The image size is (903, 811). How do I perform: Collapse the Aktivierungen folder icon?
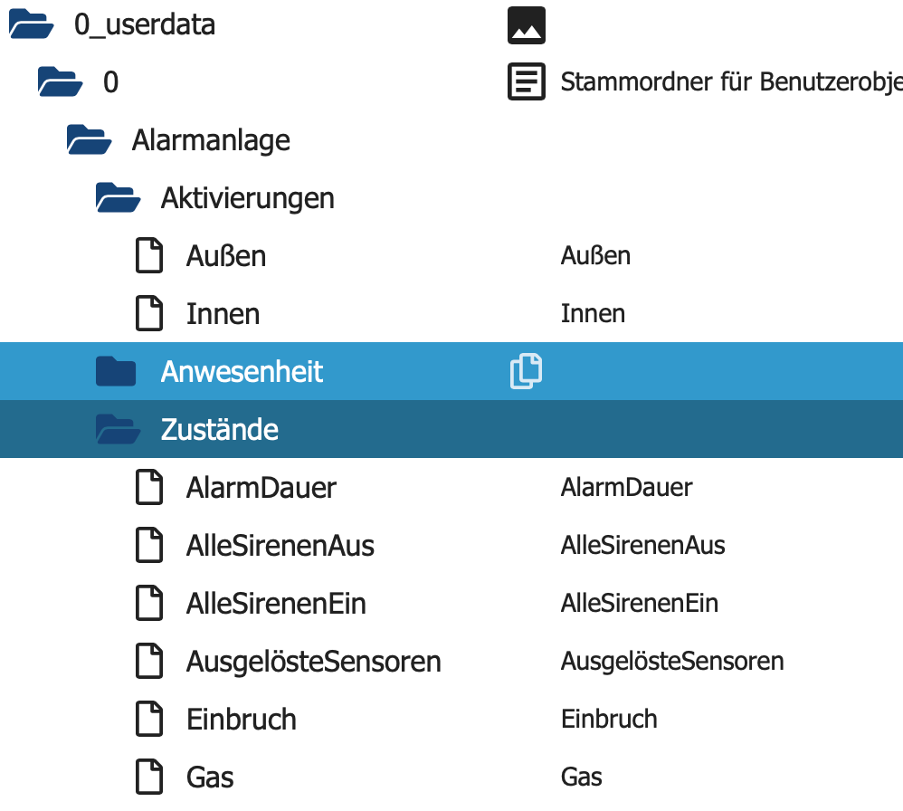click(x=118, y=197)
